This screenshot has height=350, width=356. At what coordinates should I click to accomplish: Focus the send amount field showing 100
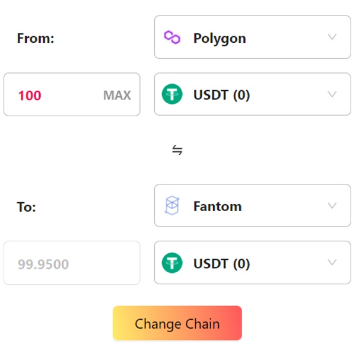point(53,95)
